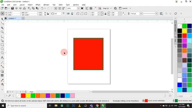Screen dimensions: 192x108
Task: Click the Copy icon in toolbar
Action: pyautogui.click(x=33, y=8)
